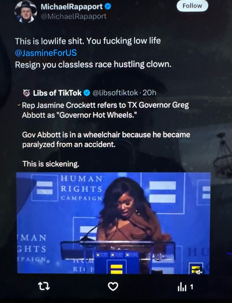Select the "This is sickening." line

[x=51, y=164]
